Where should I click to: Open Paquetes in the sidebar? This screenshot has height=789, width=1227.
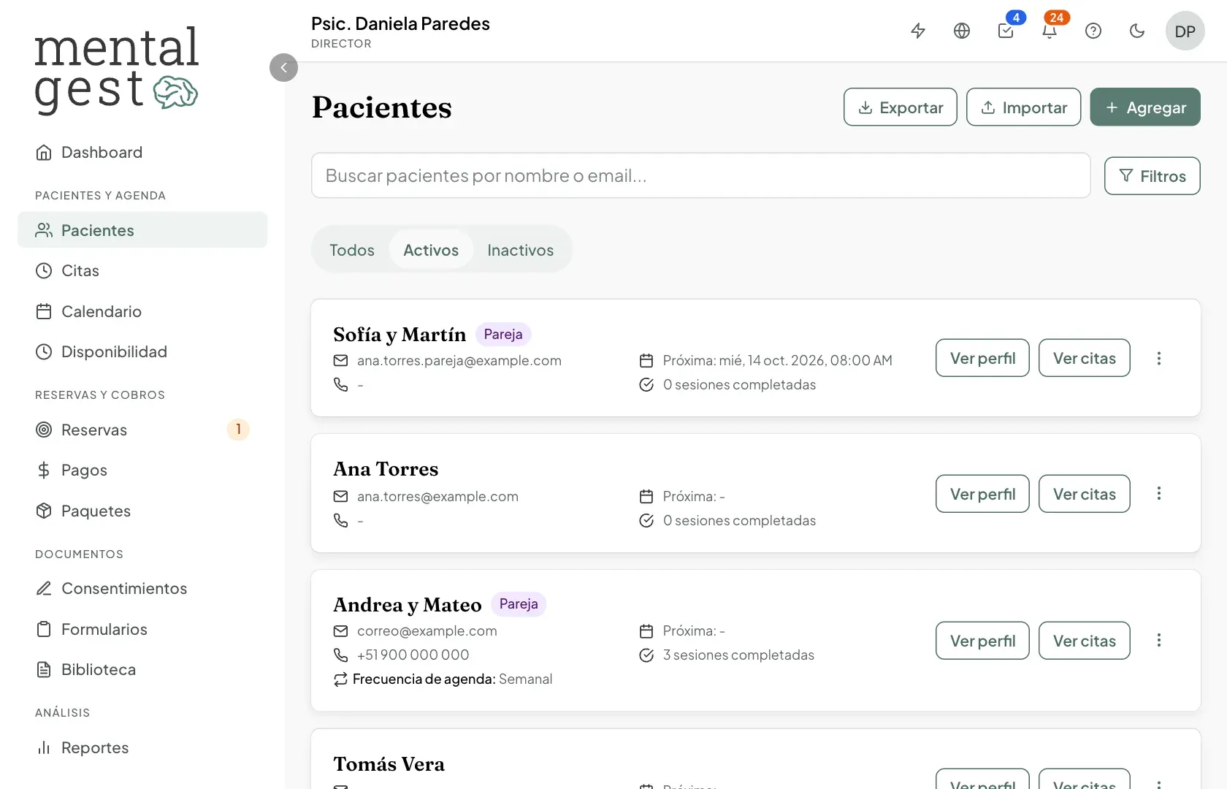[142, 511]
